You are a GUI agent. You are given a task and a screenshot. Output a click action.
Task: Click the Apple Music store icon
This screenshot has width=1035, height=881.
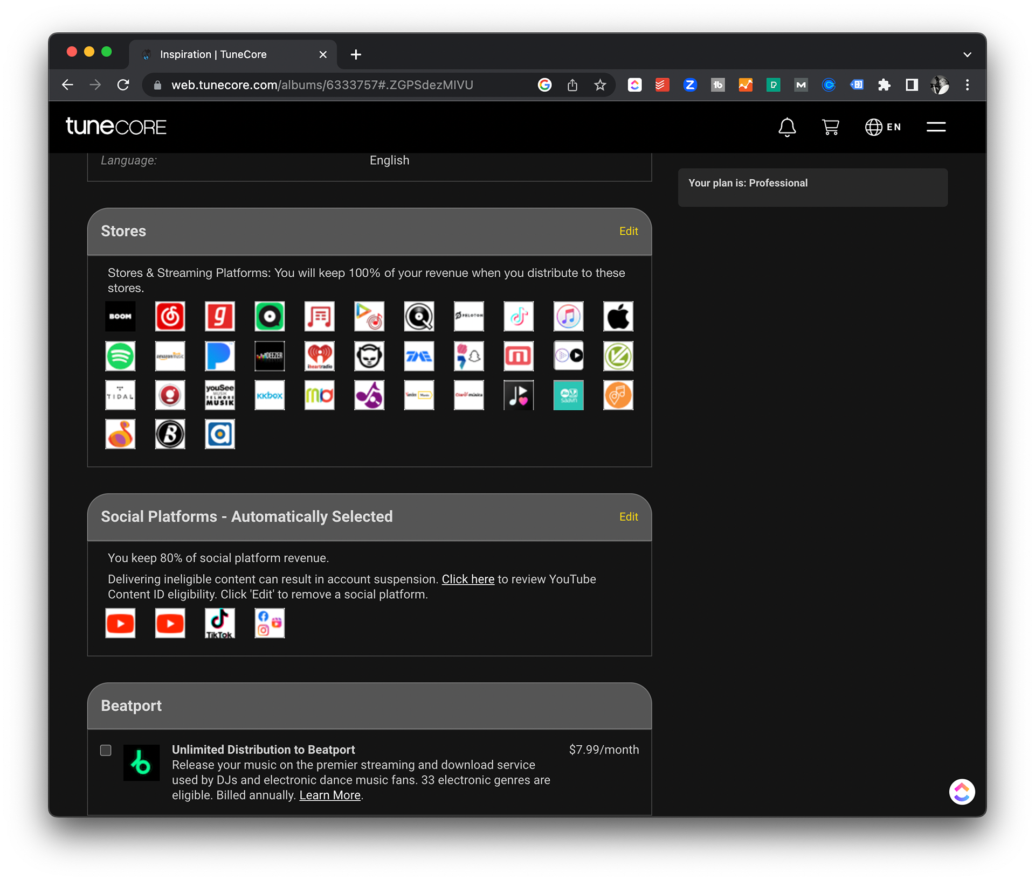point(618,316)
